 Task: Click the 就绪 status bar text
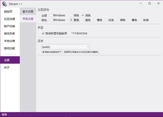(x=4, y=115)
